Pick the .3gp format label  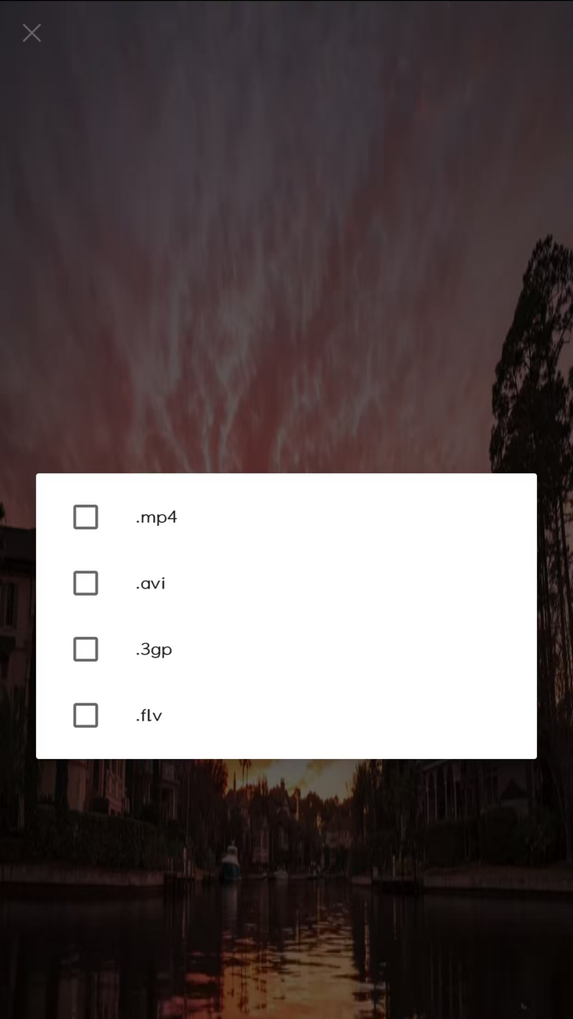point(154,650)
